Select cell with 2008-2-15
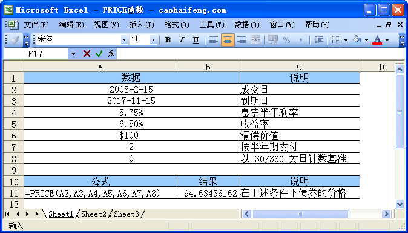This screenshot has width=408, height=233. tap(131, 89)
